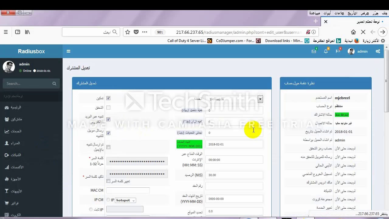
Task: Click the browser address bar URL
Action: coord(239,32)
